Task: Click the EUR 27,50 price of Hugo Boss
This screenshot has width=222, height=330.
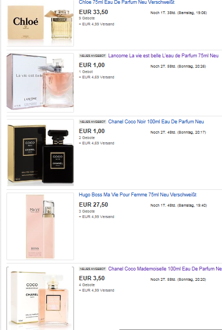Action: coord(93,204)
